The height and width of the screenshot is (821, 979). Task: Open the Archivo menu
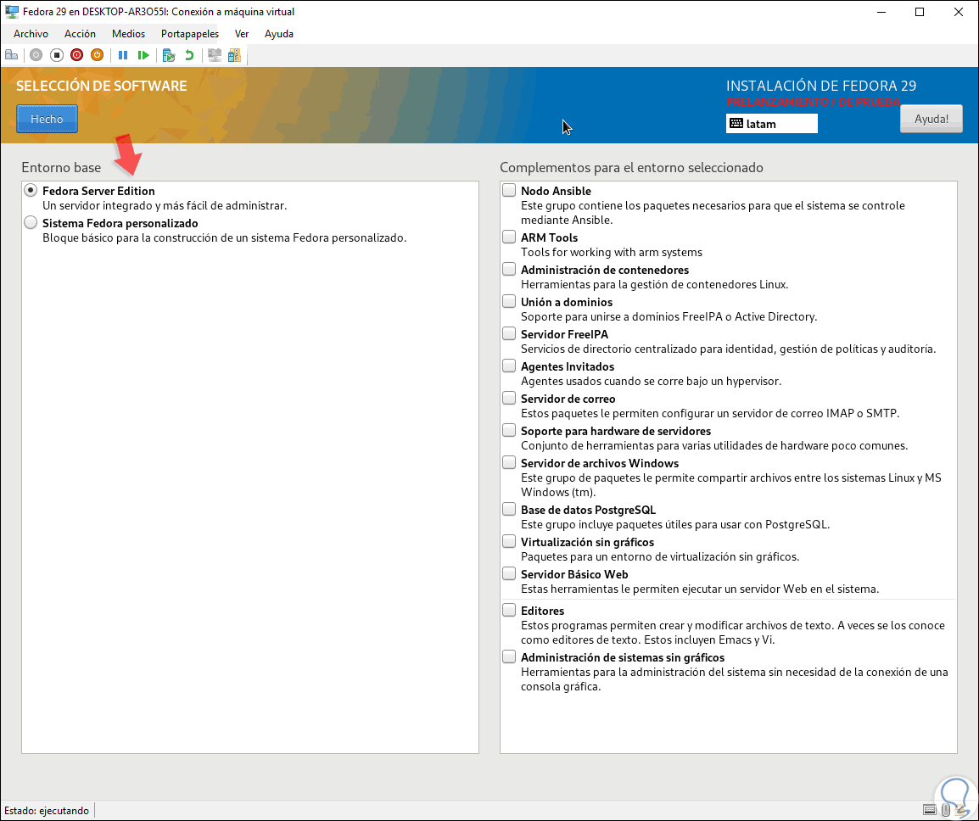(x=31, y=34)
